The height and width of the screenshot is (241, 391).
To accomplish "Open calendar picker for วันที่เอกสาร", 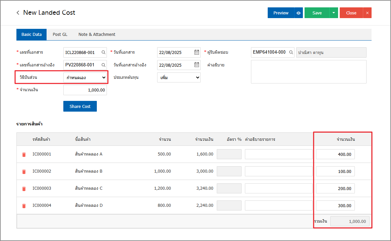I will click(197, 52).
